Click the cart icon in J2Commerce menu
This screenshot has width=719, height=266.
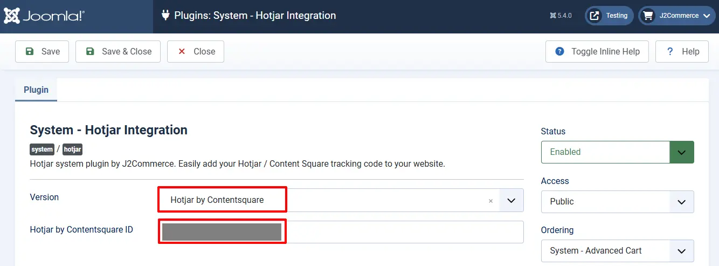[x=648, y=16]
